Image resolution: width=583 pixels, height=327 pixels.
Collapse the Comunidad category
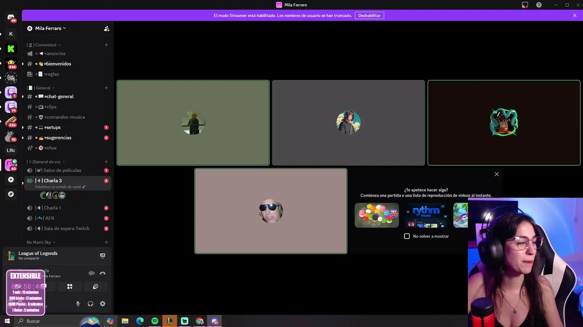(44, 45)
